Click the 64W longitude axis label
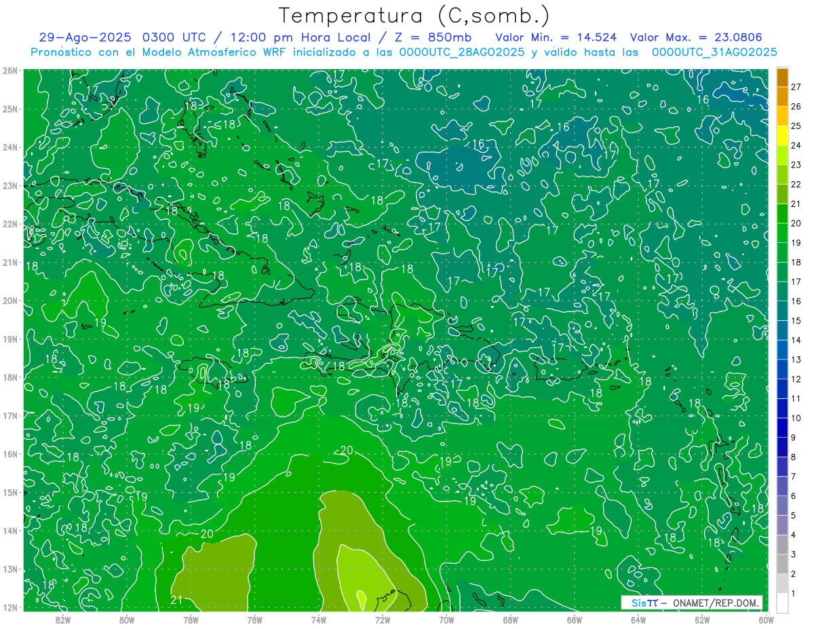This screenshot has width=814, height=629. point(638,619)
